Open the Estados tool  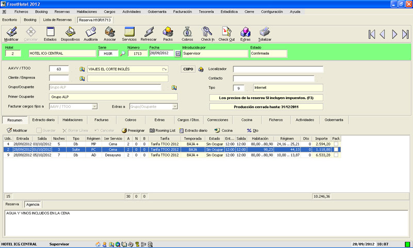click(50, 32)
